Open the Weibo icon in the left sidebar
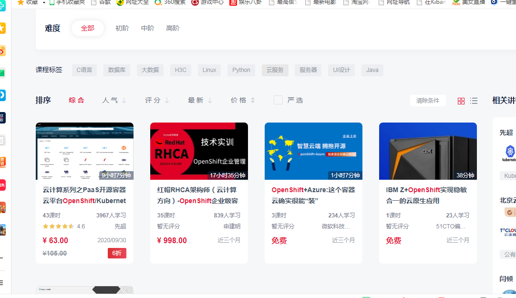 point(2,51)
